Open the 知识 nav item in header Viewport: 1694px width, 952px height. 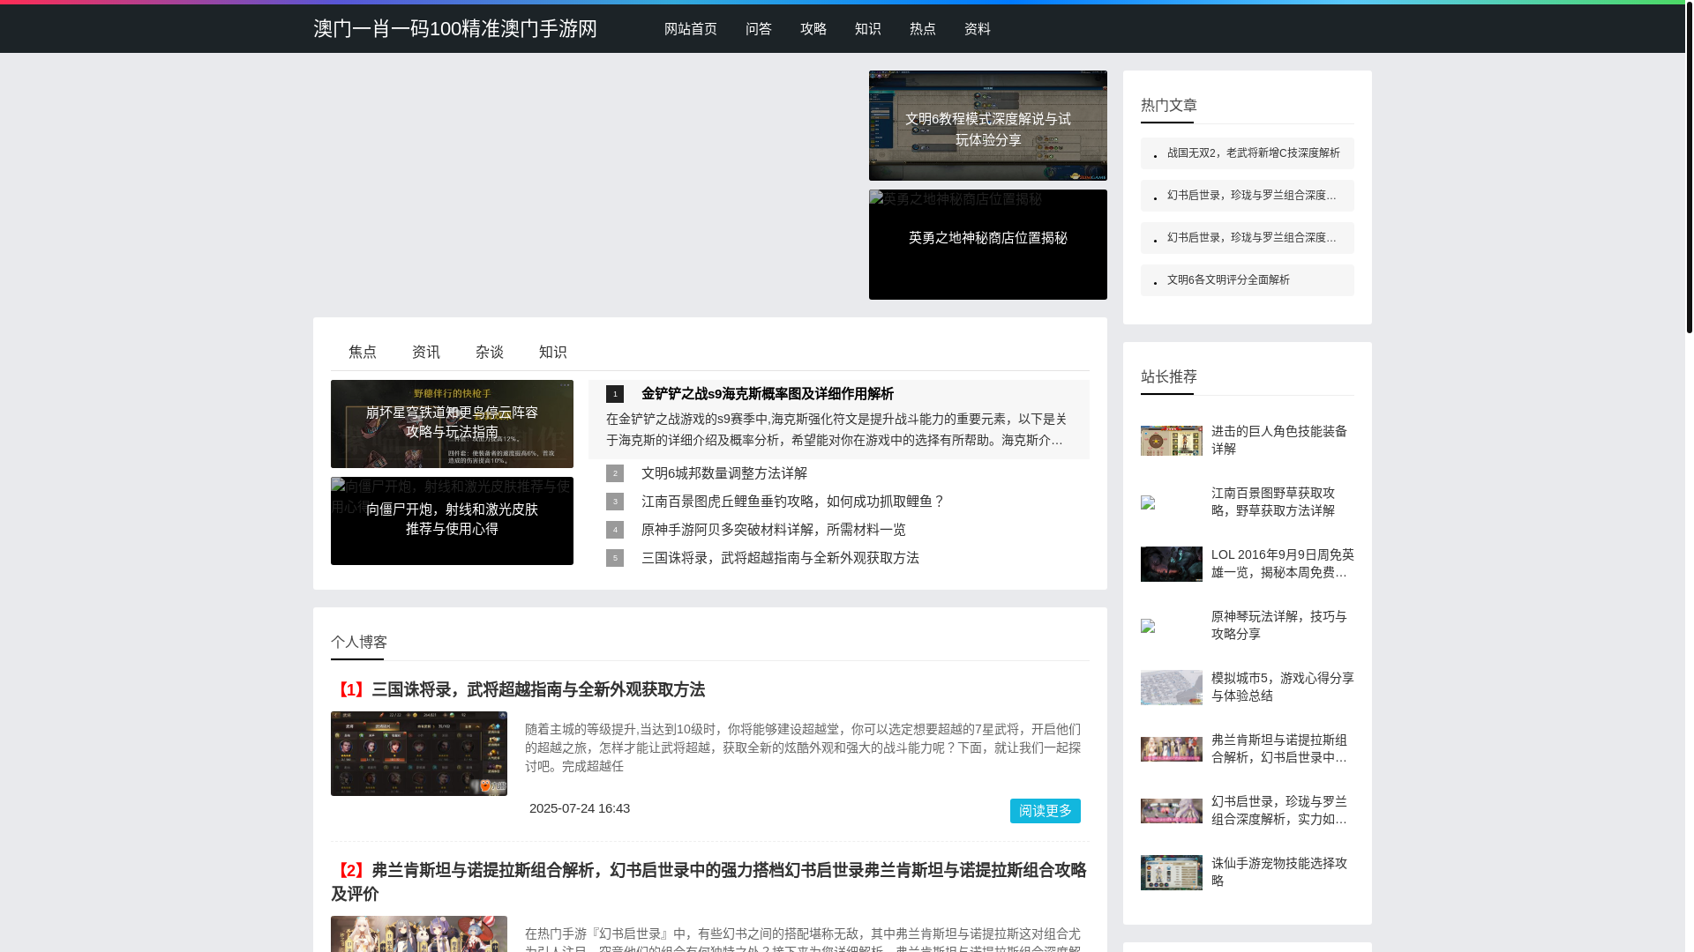tap(867, 29)
